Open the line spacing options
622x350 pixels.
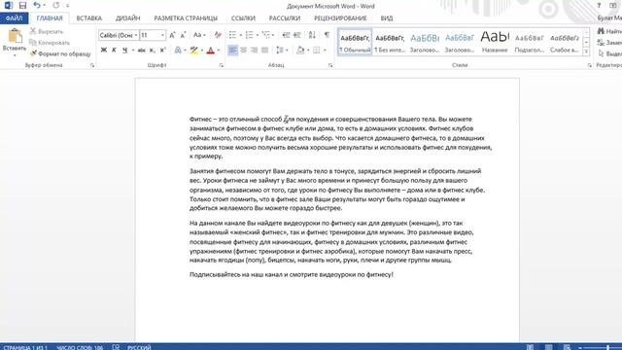click(x=280, y=50)
